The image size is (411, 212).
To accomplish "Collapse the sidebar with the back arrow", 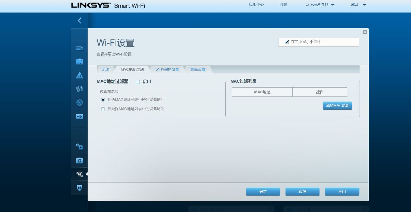I will (x=79, y=21).
